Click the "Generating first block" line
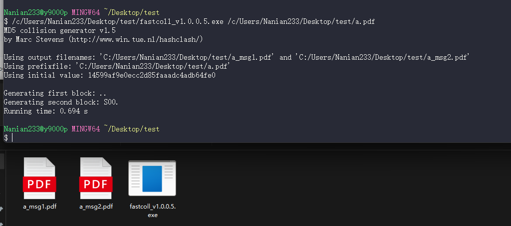The width and height of the screenshot is (511, 226). pyautogui.click(x=55, y=94)
